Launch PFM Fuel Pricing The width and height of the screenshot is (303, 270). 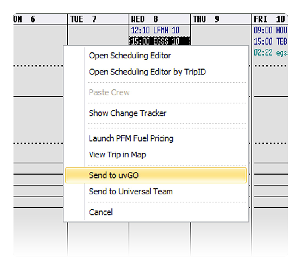[x=131, y=138]
